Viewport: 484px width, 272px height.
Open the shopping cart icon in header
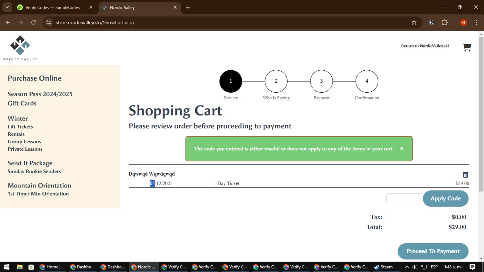coord(467,47)
